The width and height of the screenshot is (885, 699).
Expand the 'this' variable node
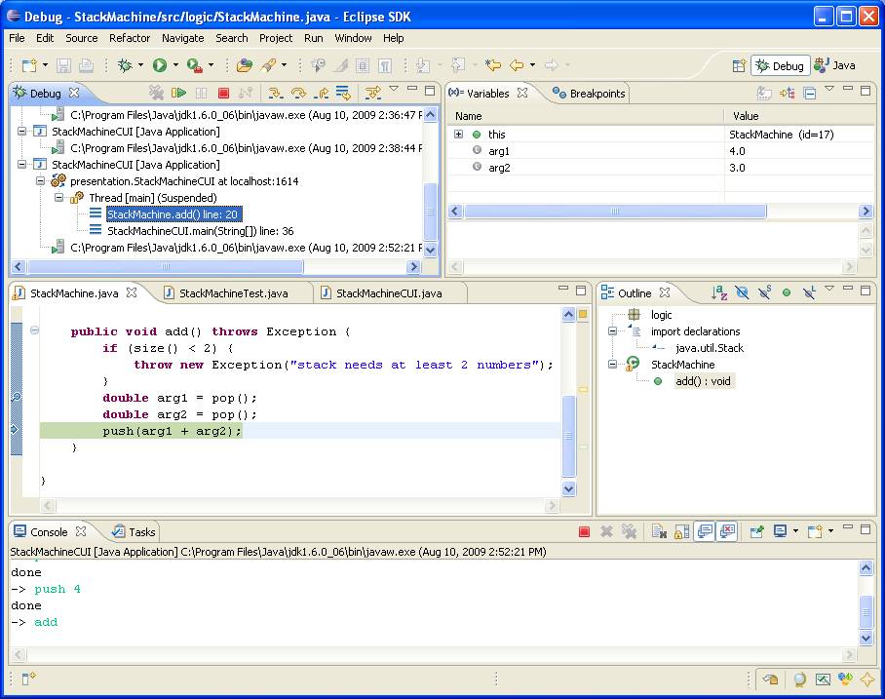[x=458, y=135]
